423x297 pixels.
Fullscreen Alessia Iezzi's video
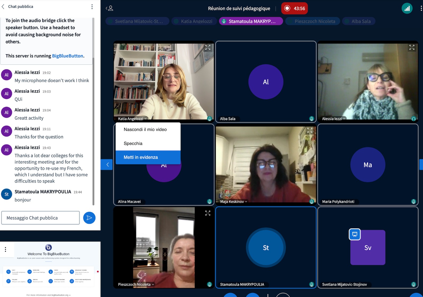coord(412,47)
